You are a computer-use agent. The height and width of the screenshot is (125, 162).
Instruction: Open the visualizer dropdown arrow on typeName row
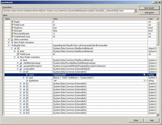tap(147, 81)
